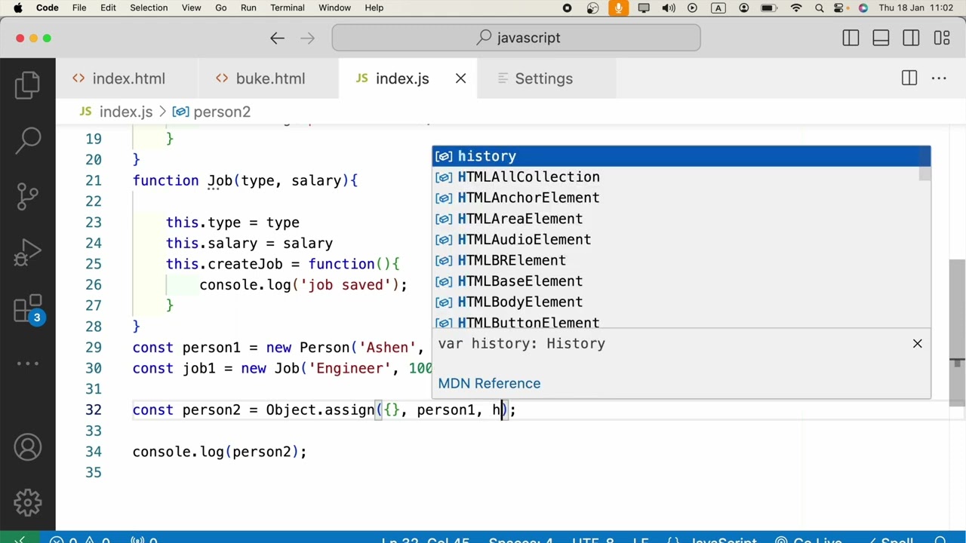The image size is (966, 543).
Task: Open the Extensions view with badge 3
Action: tap(27, 308)
